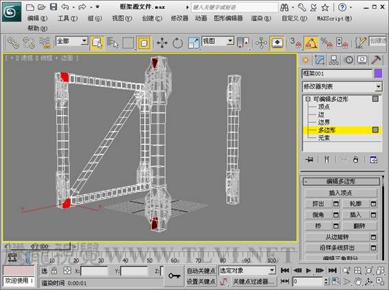The height and width of the screenshot is (290, 389).
Task: Select the 顶点 sub-object level
Action: coord(324,107)
